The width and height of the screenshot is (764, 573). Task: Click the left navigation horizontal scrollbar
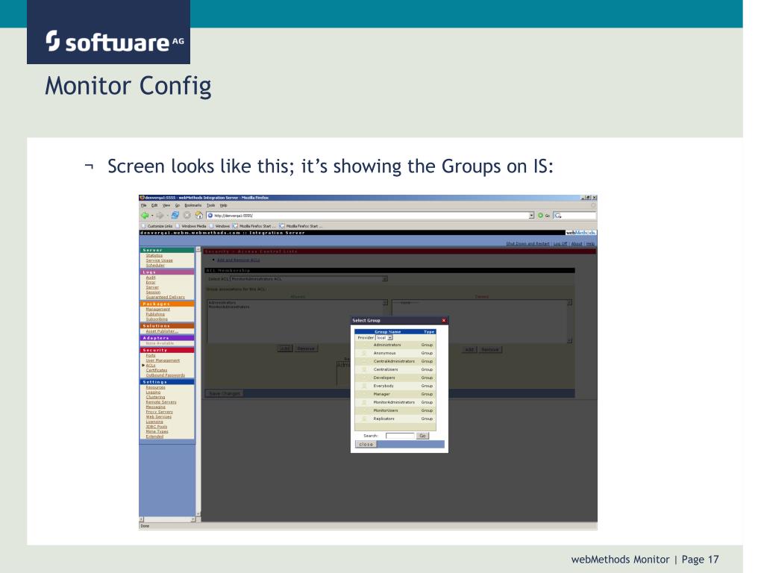coord(167,519)
